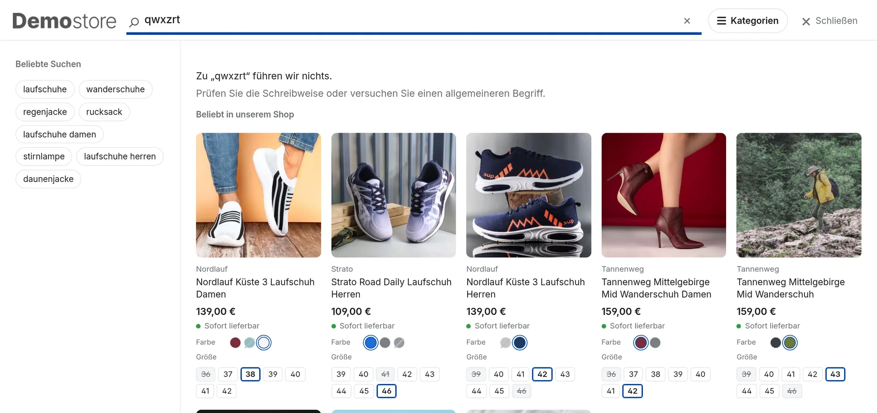Choose the laufschuhe damen suggestion
The width and height of the screenshot is (877, 413).
(59, 134)
